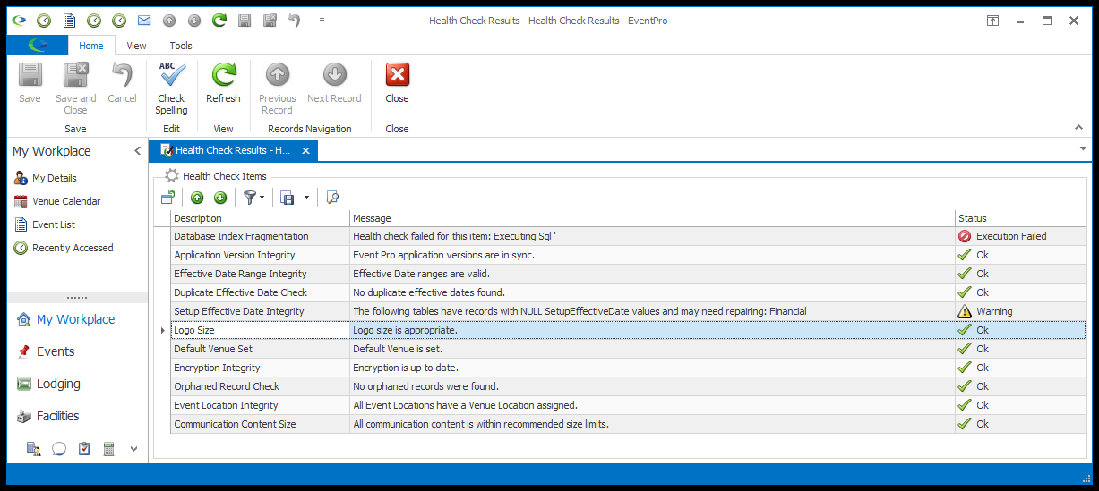This screenshot has width=1099, height=491.
Task: Click the open-in-window icon on grid toolbar
Action: pos(167,198)
